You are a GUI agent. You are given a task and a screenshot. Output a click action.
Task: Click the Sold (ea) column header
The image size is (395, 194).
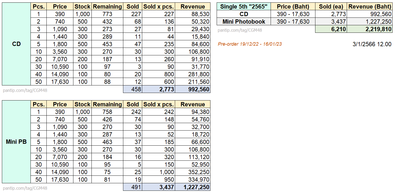(x=331, y=7)
